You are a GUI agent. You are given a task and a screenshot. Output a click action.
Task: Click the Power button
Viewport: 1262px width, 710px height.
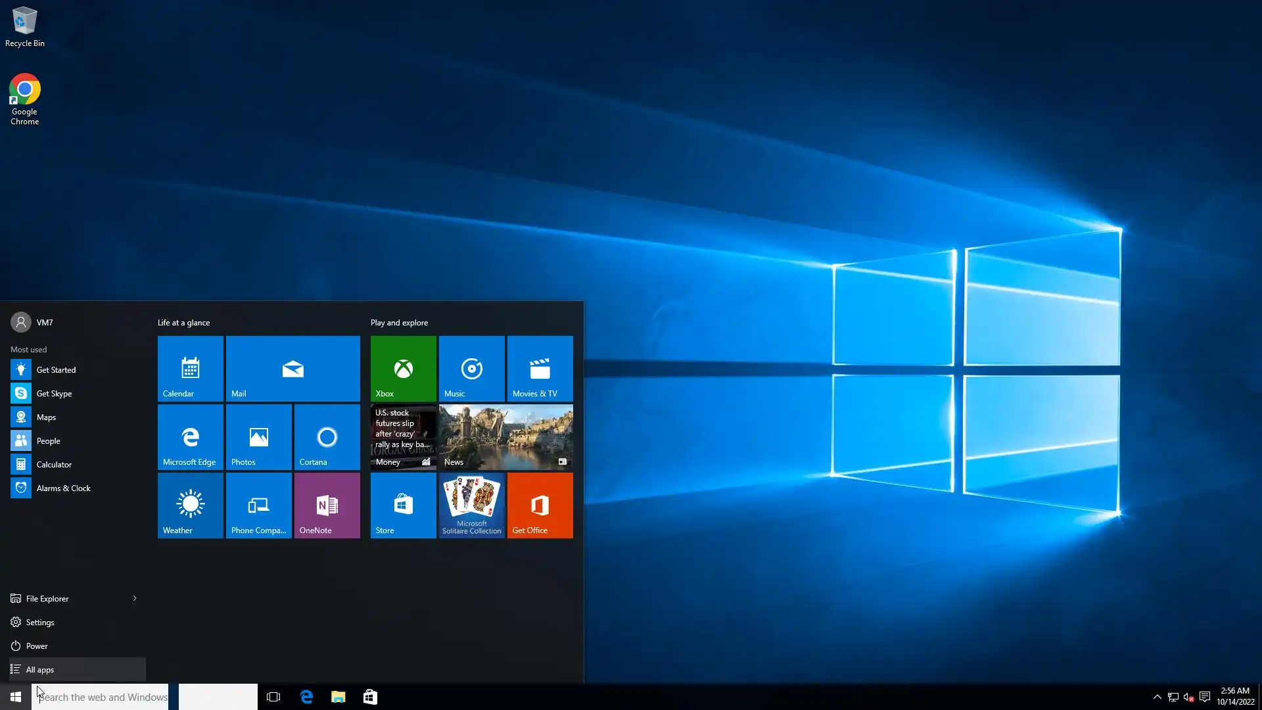pyautogui.click(x=37, y=646)
